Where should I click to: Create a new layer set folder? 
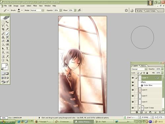click(x=146, y=112)
